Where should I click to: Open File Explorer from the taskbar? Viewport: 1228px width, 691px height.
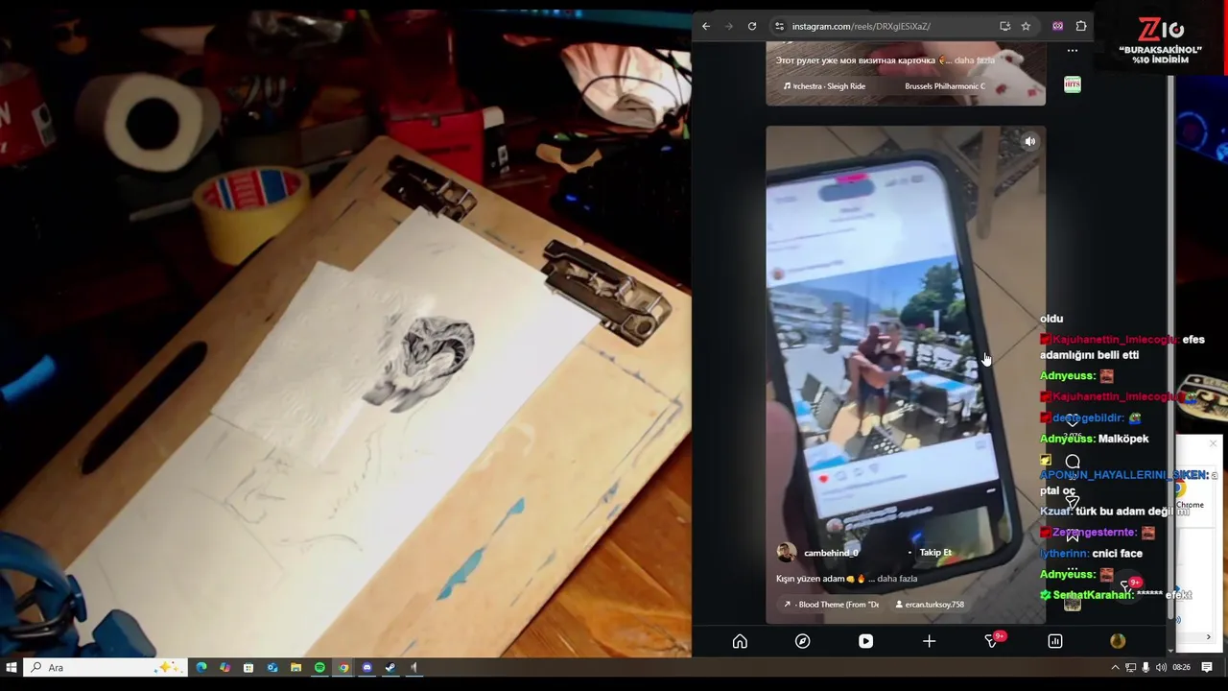pos(295,667)
